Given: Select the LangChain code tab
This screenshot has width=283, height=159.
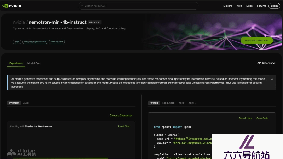Looking at the screenshot, I should click(x=168, y=103).
